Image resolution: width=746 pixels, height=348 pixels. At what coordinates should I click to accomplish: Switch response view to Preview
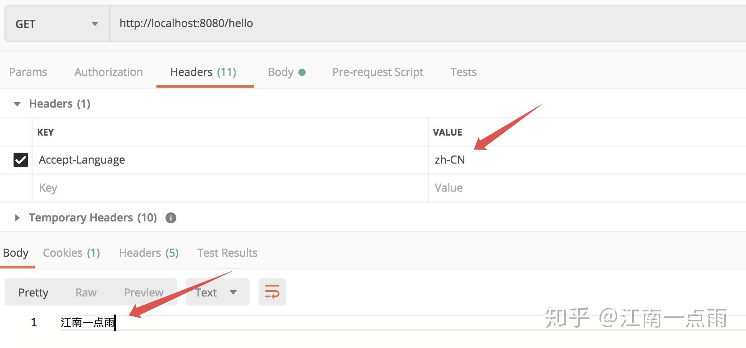(x=143, y=293)
